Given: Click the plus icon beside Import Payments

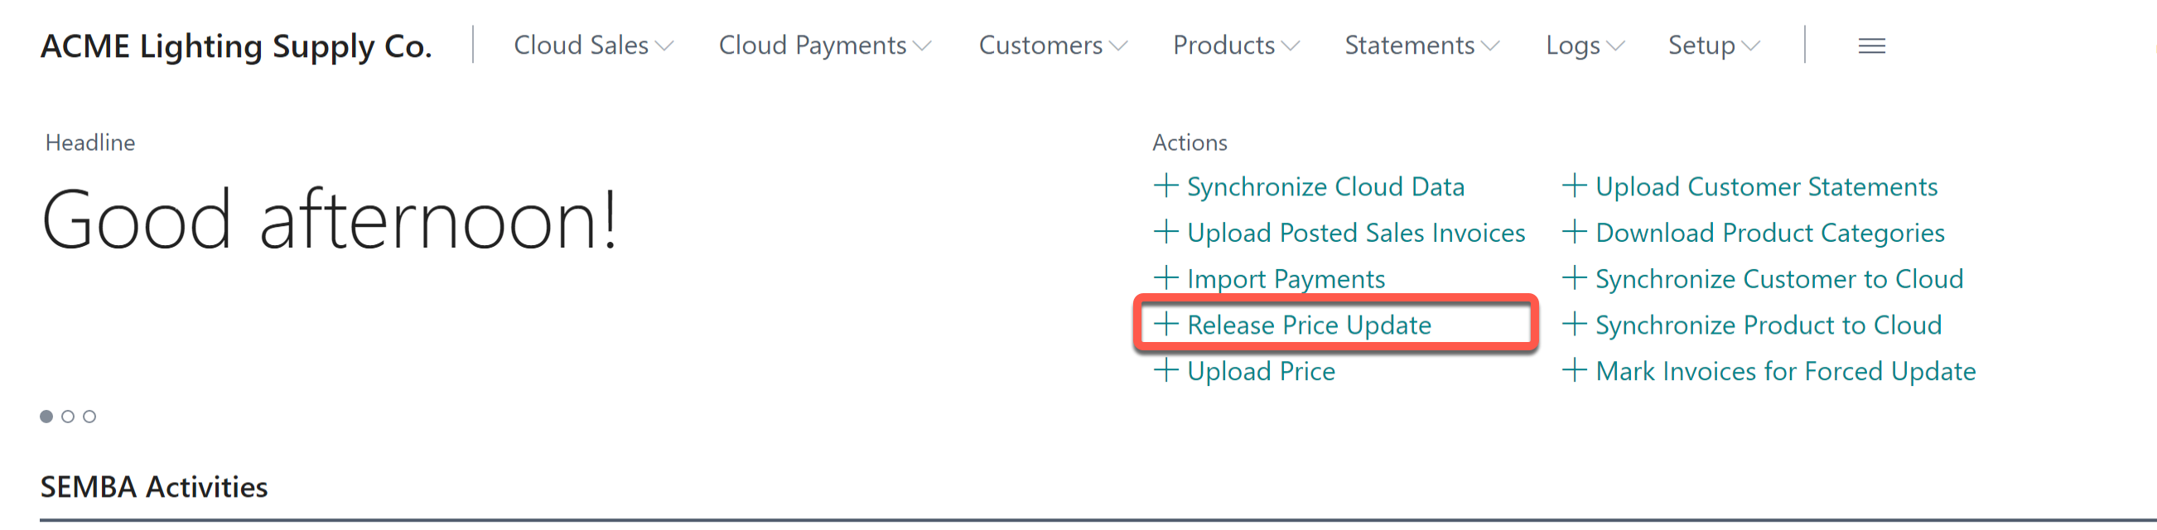Looking at the screenshot, I should click(x=1165, y=279).
